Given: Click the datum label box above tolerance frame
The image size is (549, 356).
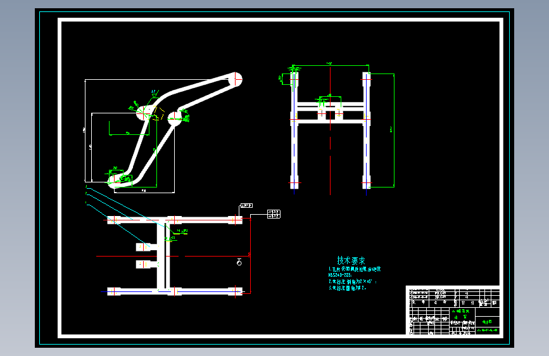Looking at the screenshot, I should point(246,206).
